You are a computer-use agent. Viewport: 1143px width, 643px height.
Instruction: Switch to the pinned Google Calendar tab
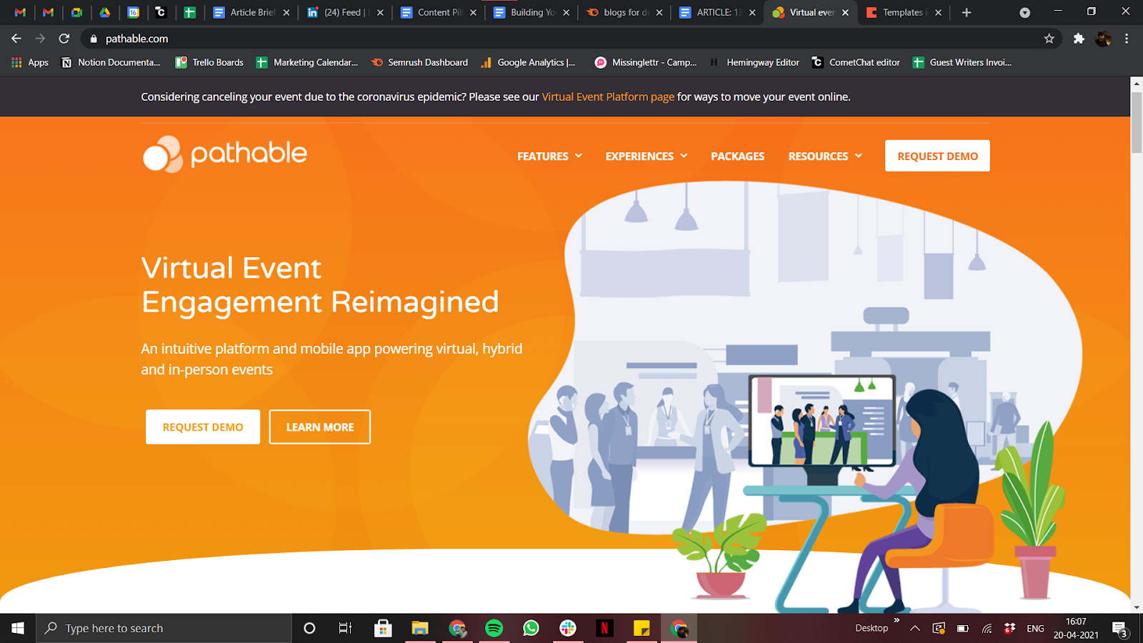[134, 12]
